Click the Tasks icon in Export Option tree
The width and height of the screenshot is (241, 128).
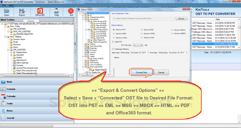[88, 57]
